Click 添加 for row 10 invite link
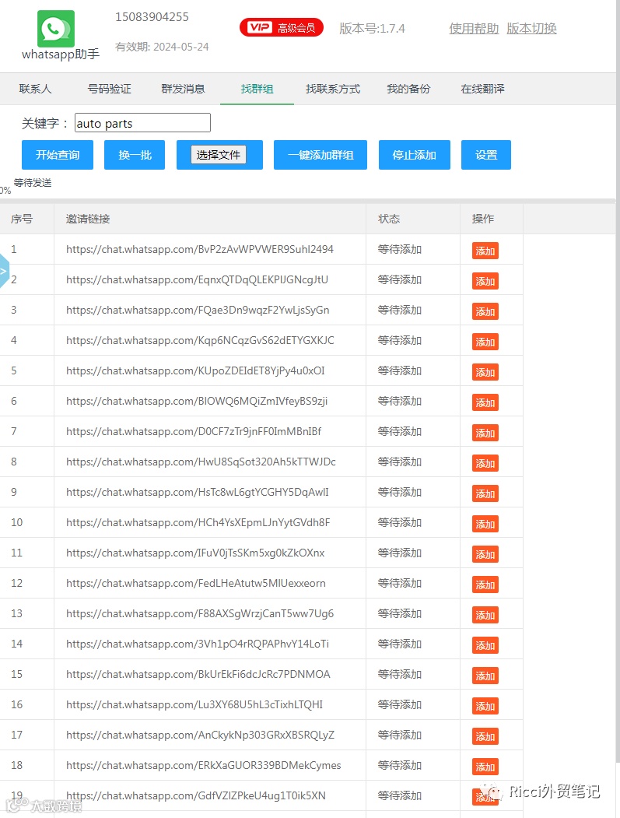This screenshot has width=620, height=818. point(485,524)
